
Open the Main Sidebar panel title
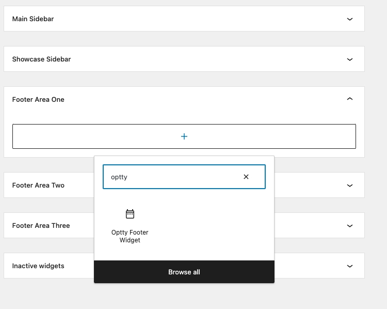click(33, 19)
